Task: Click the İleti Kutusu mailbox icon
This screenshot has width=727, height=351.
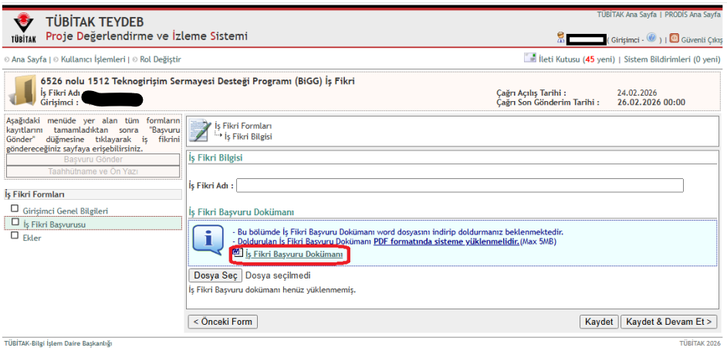Action: click(530, 58)
